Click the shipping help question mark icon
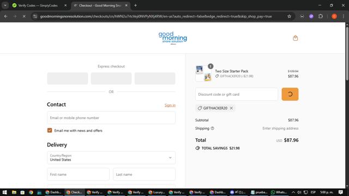This screenshot has height=196, width=349. (x=212, y=128)
